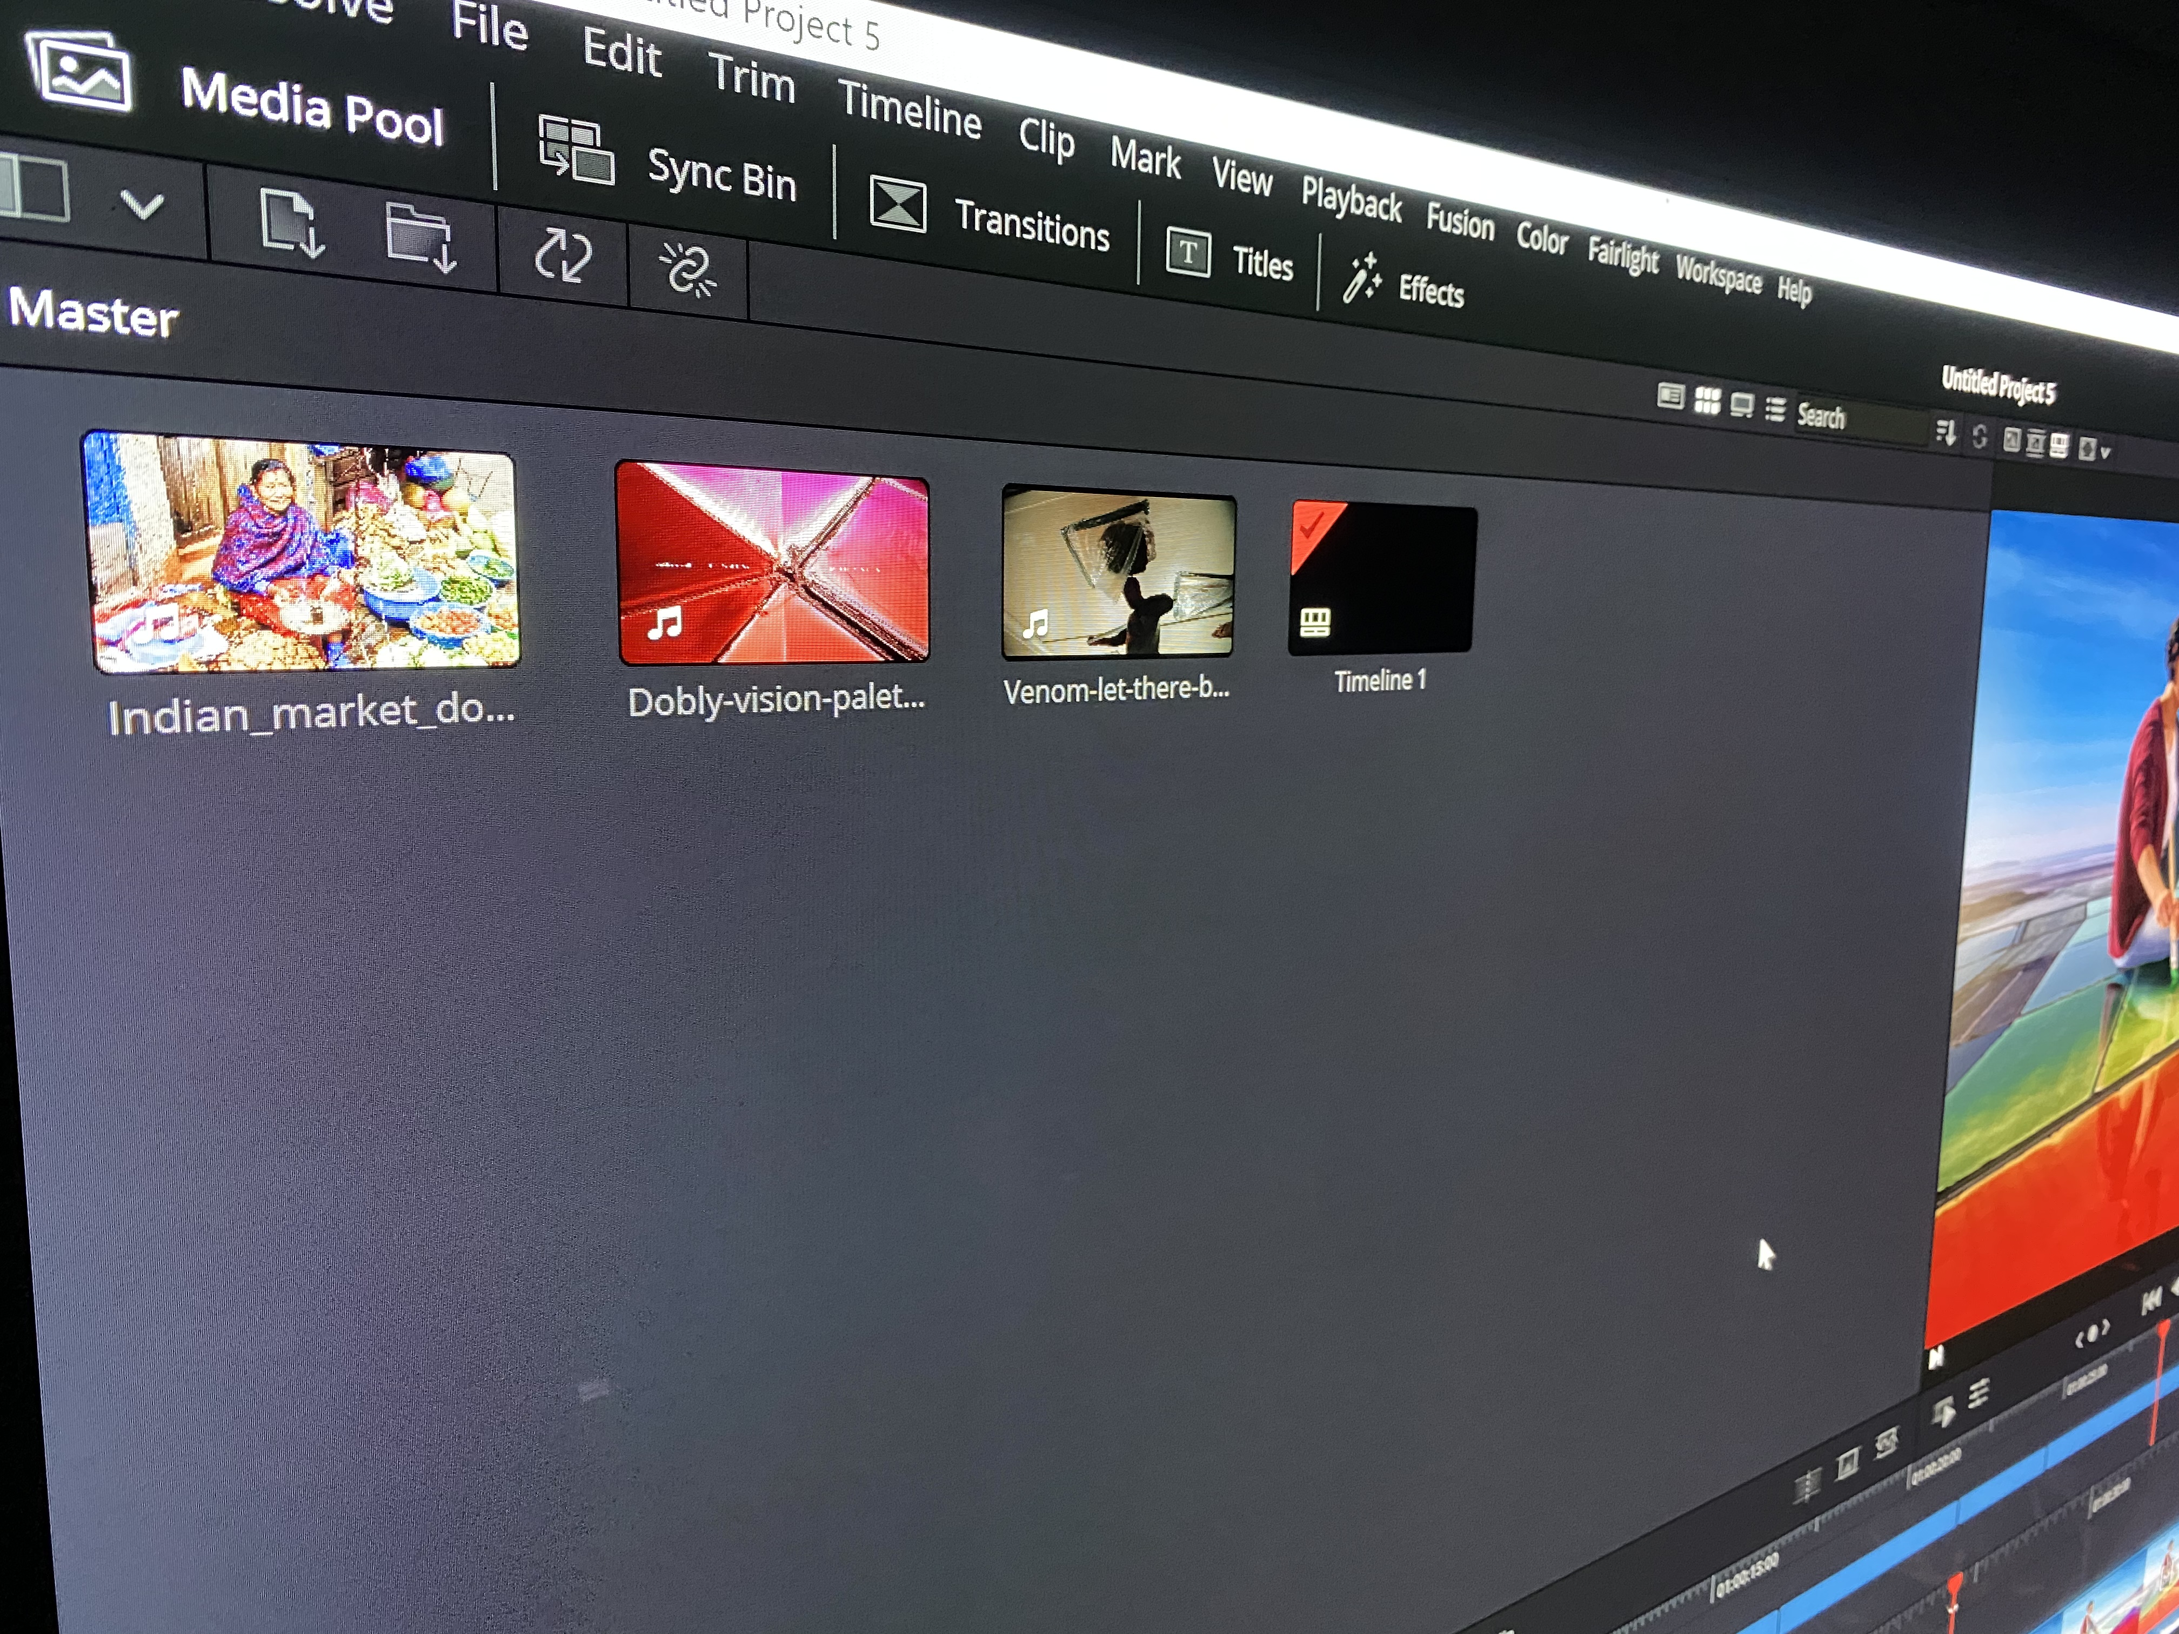Click the Venom-let-there-b... file name
The image size is (2179, 1634).
click(x=1116, y=689)
